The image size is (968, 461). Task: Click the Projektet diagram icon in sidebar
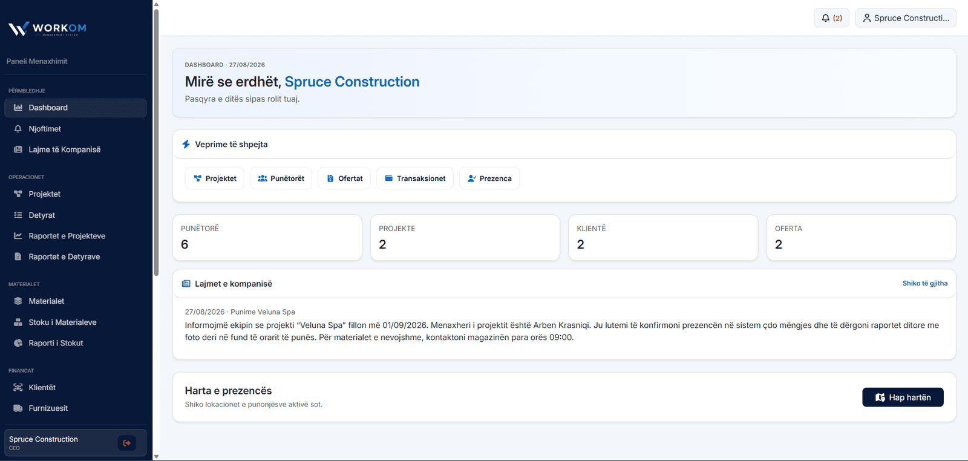[x=18, y=194]
